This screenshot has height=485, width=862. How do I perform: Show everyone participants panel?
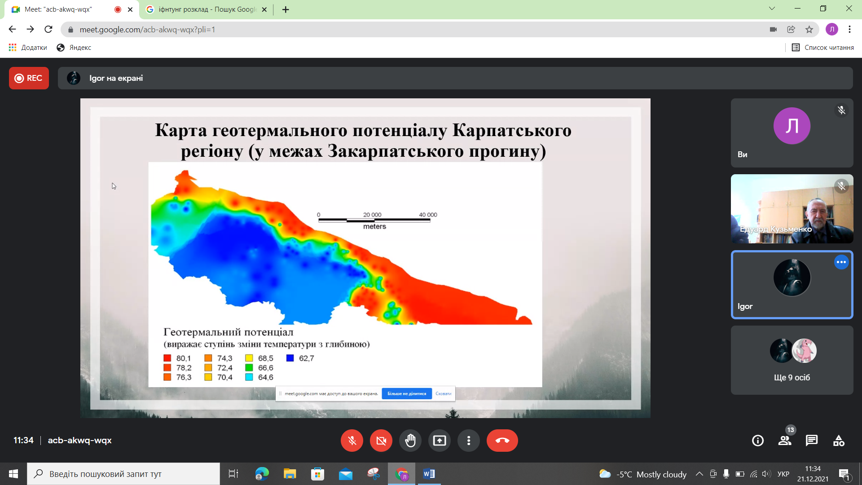(x=785, y=441)
